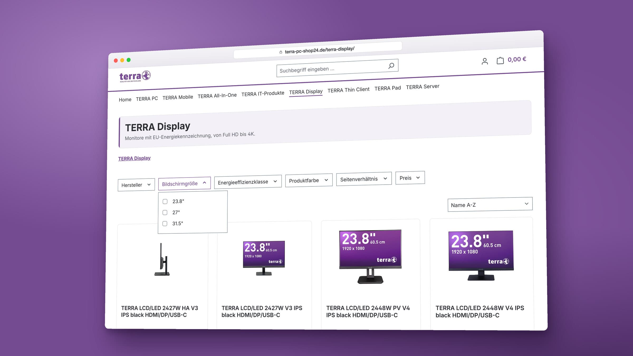Click the side-view monitor image of 2427W HA V3
633x356 pixels.
click(x=162, y=259)
